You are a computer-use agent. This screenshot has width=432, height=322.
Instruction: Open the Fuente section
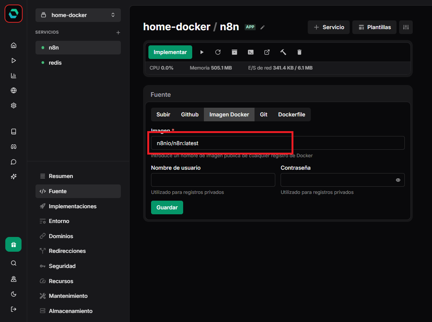tap(78, 191)
